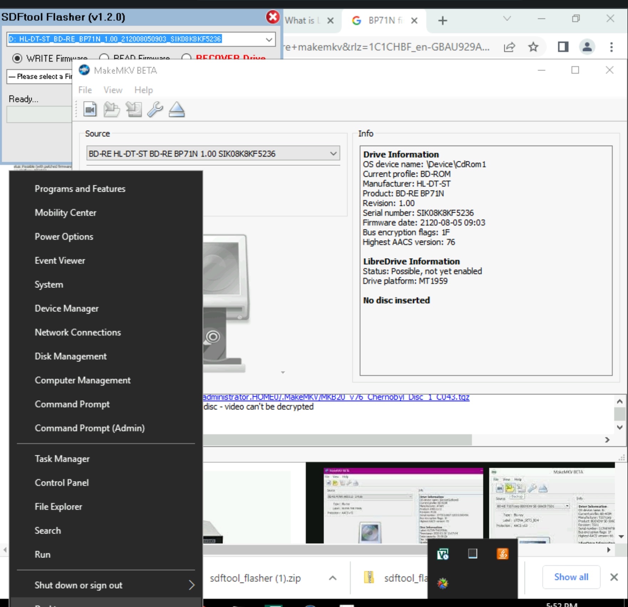
Task: Click the MakeMKV app logo in title bar
Action: [84, 70]
